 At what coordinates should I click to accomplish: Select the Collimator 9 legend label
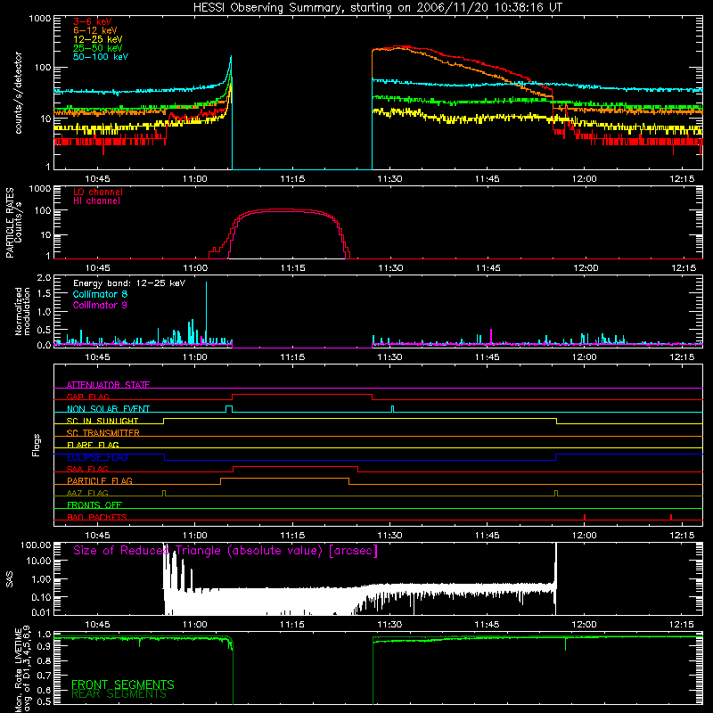coord(100,305)
